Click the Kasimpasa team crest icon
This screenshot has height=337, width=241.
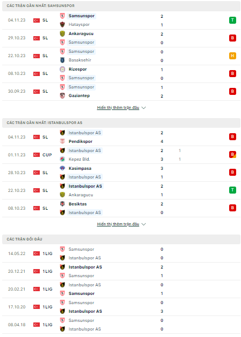62,168
